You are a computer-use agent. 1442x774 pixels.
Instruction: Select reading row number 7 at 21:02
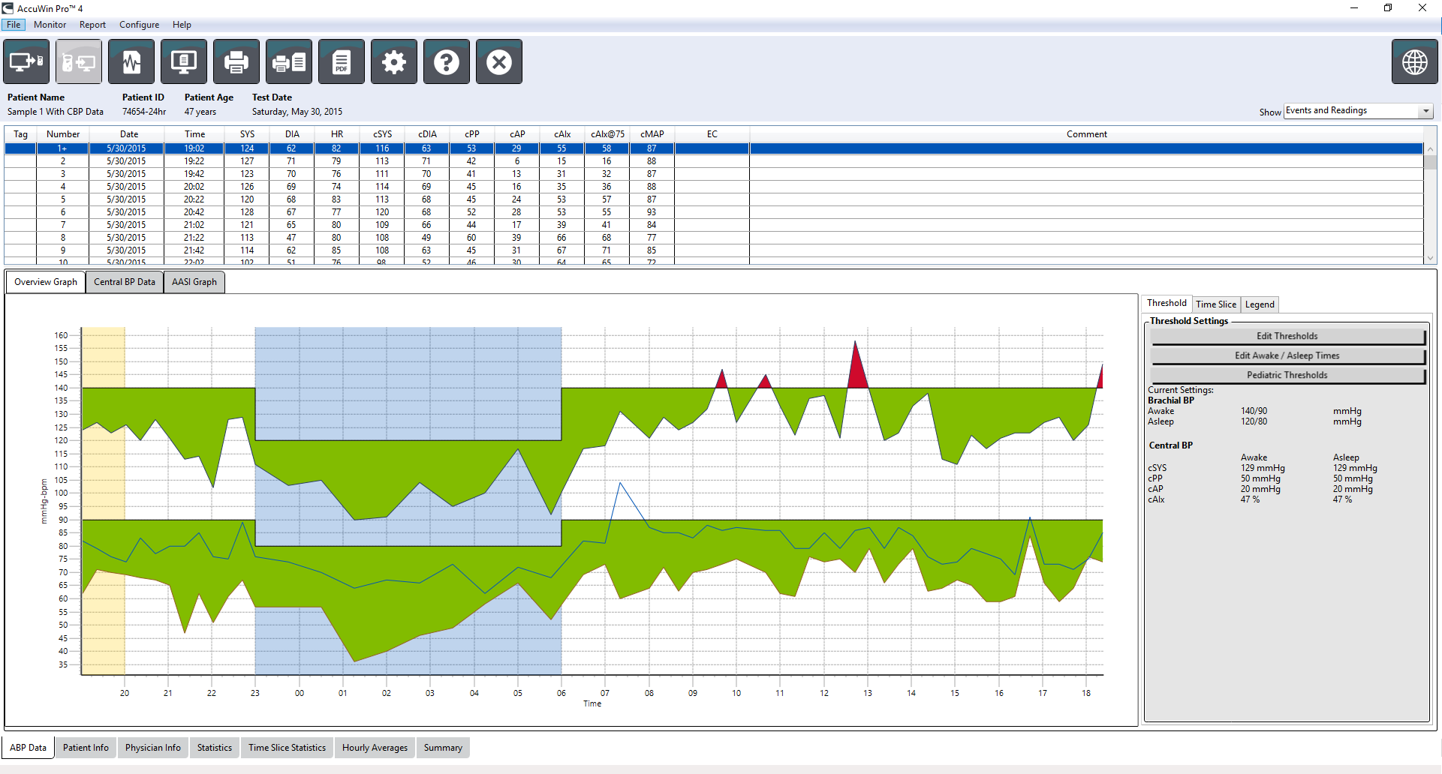(714, 225)
